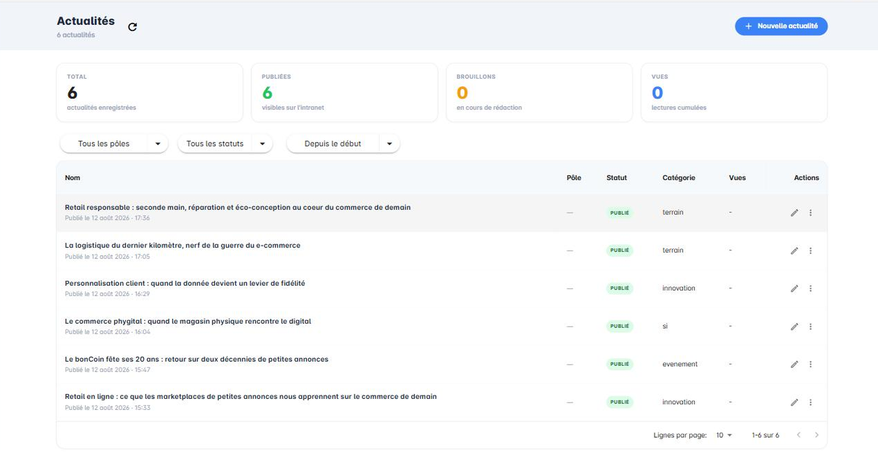
Task: Create a Nouvelle actualité
Action: [781, 26]
